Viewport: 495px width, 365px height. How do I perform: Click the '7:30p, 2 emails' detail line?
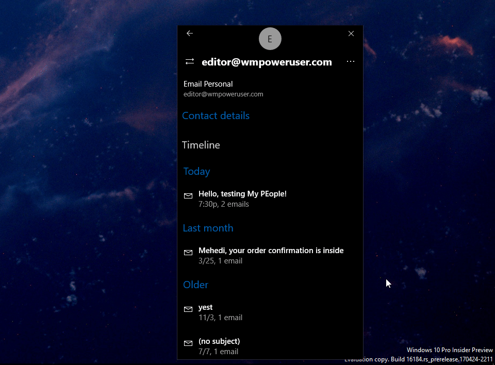223,204
